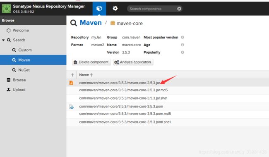The width and height of the screenshot is (269, 157).
Task: Click the Welcome hexagon icon
Action: click(x=8, y=30)
